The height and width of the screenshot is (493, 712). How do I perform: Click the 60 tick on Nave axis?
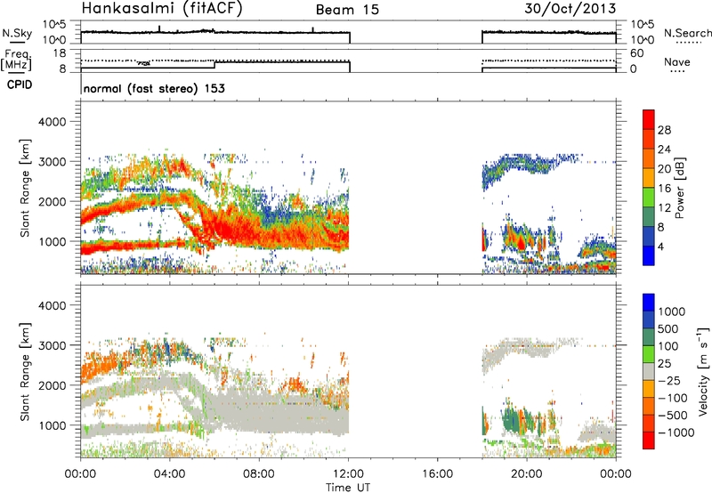tap(636, 53)
